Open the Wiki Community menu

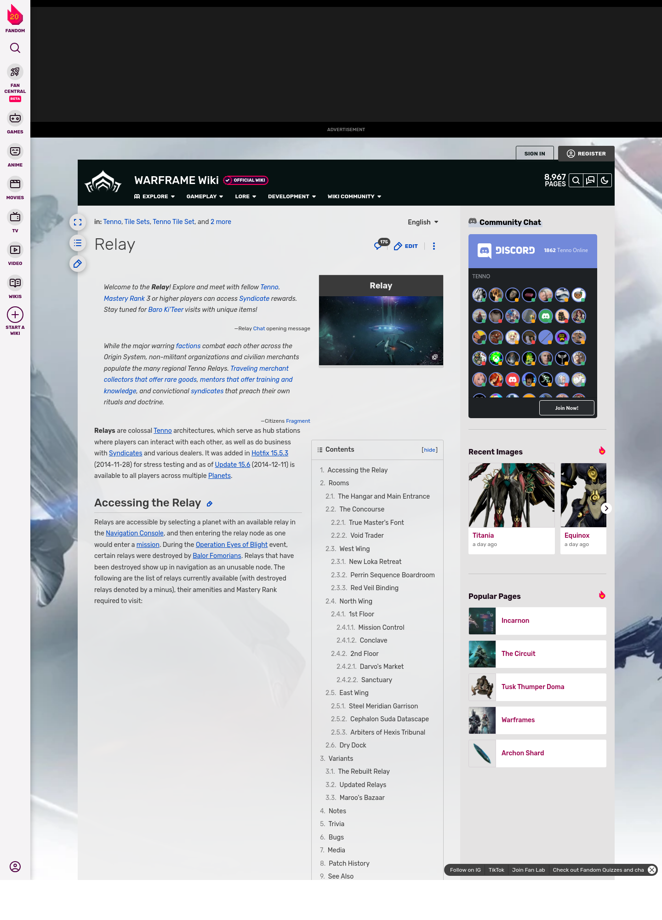pos(354,196)
